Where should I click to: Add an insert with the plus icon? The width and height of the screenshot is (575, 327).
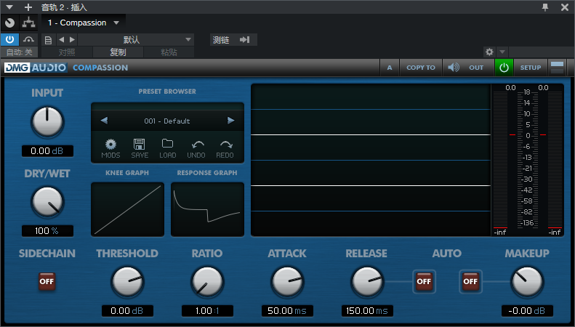tap(28, 7)
